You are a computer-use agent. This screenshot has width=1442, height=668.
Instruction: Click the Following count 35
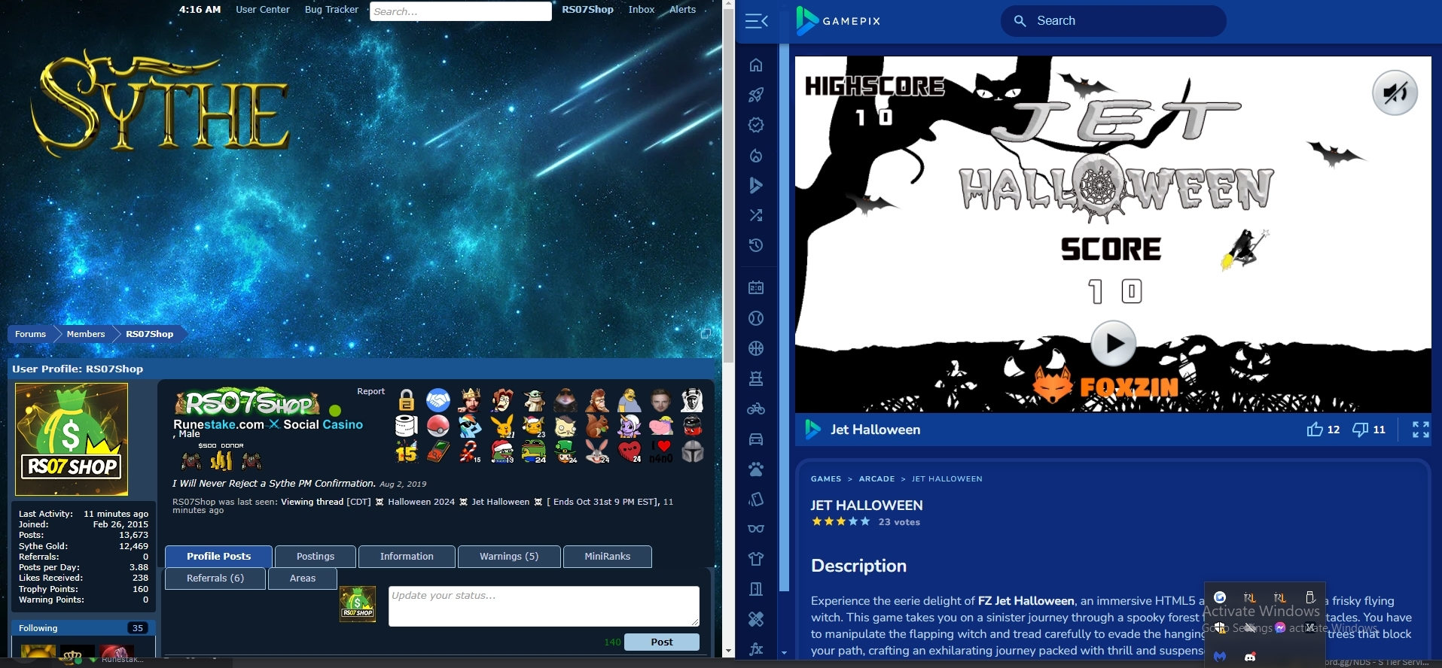coord(137,628)
